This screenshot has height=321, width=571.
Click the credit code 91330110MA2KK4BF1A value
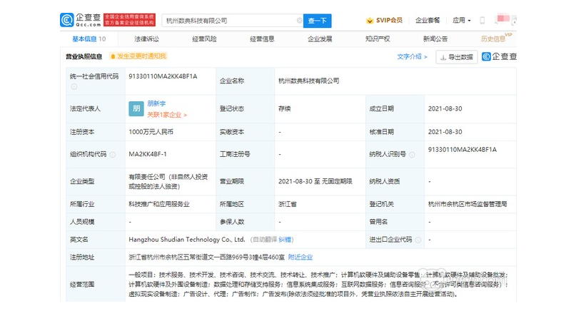[x=163, y=76]
